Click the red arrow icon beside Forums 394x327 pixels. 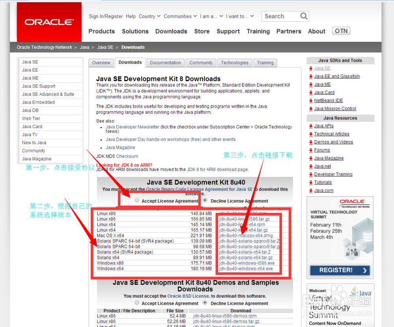(311, 150)
